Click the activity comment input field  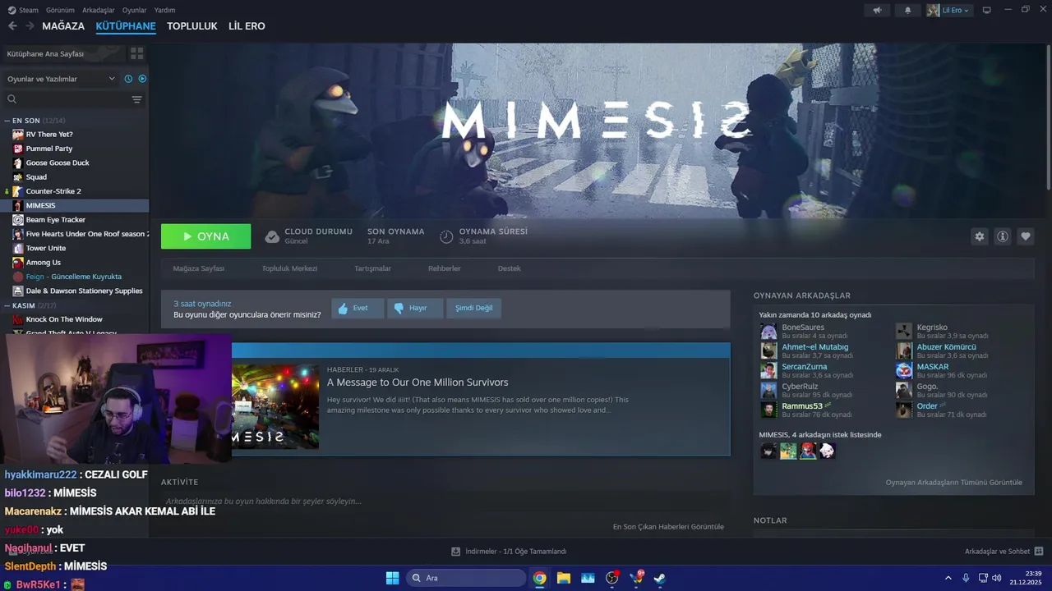pyautogui.click(x=444, y=502)
